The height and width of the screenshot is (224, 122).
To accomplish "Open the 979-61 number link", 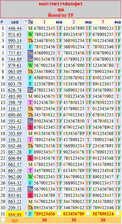I will (x=15, y=65).
